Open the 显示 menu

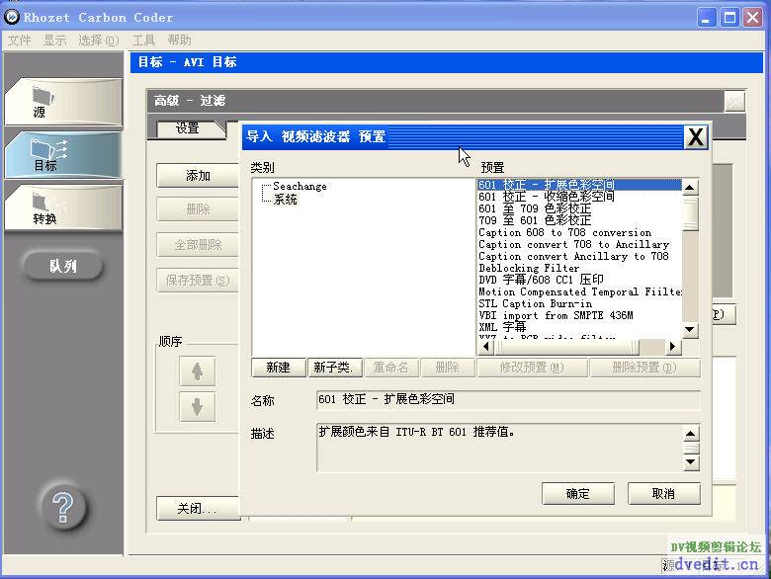coord(54,40)
